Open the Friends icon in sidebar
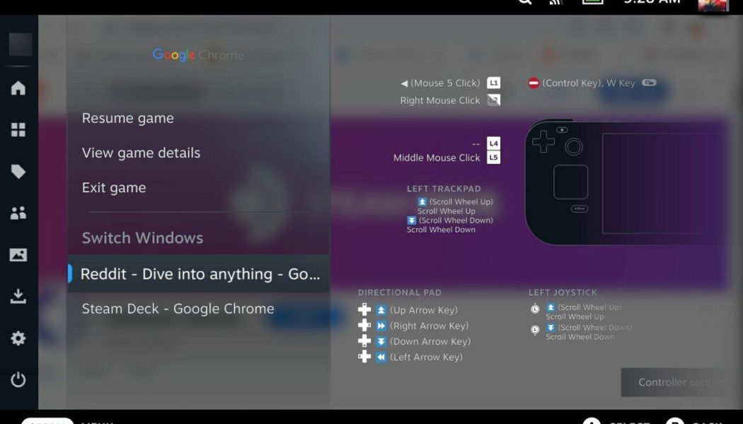 click(18, 213)
